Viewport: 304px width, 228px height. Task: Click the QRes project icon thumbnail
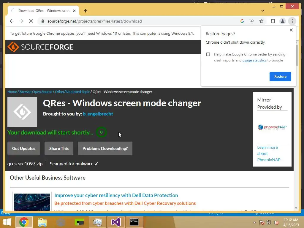click(x=22, y=112)
